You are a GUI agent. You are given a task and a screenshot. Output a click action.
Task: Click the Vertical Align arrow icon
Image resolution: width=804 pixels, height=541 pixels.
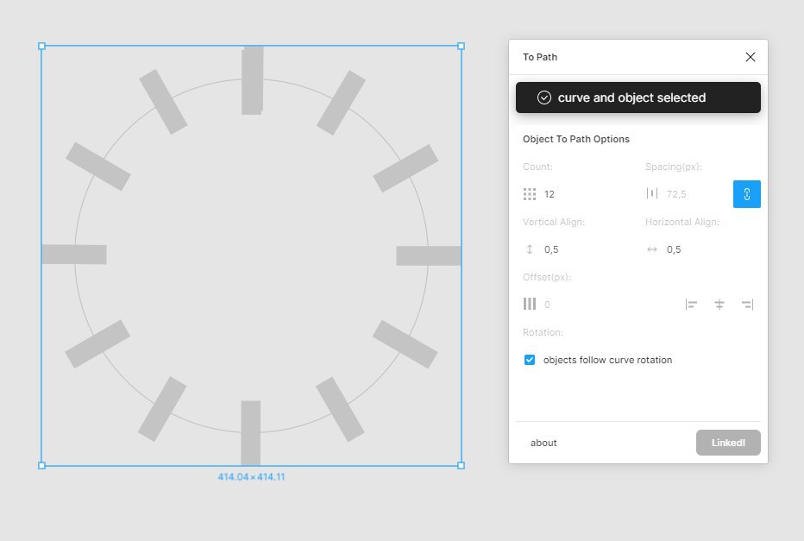[530, 249]
